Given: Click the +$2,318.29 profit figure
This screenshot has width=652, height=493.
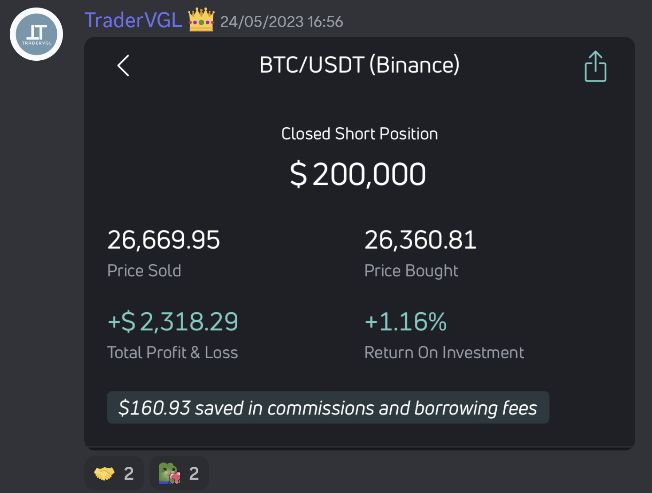Looking at the screenshot, I should coord(173,321).
